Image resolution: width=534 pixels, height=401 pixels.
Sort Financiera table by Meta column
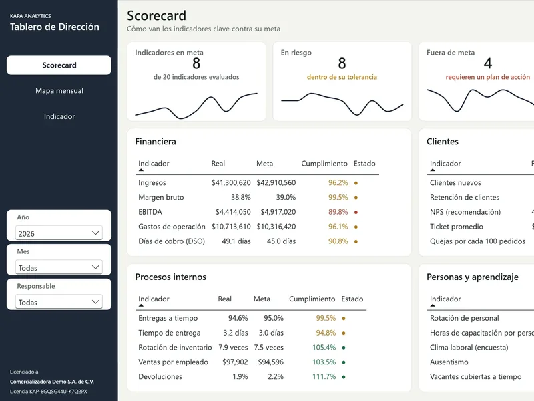pyautogui.click(x=264, y=164)
